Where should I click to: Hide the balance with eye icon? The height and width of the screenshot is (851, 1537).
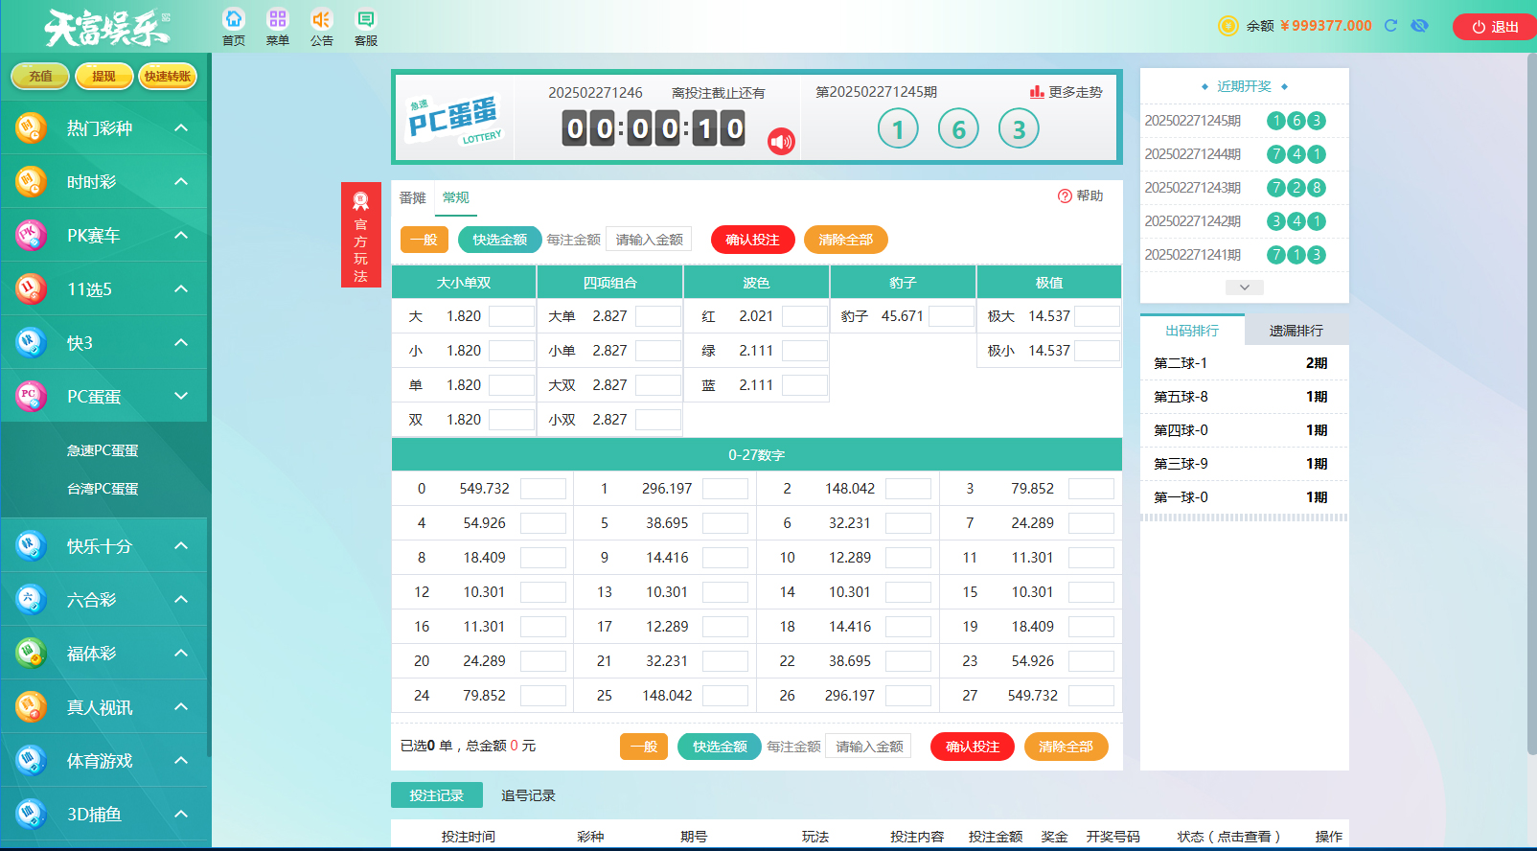pos(1419,26)
